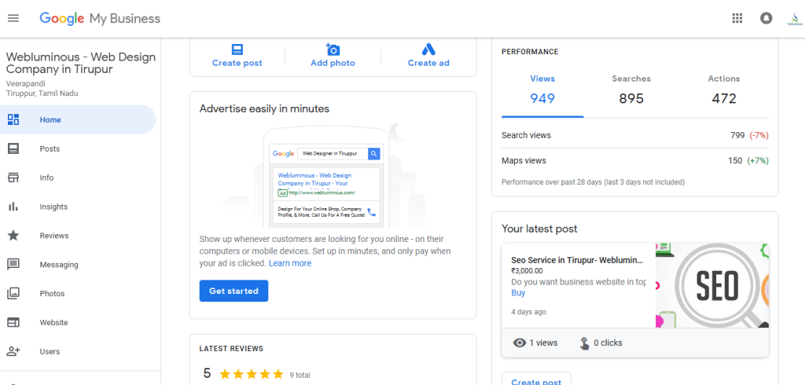Click the five-star rating in Latest Reviews
This screenshot has width=805, height=385.
[x=252, y=374]
